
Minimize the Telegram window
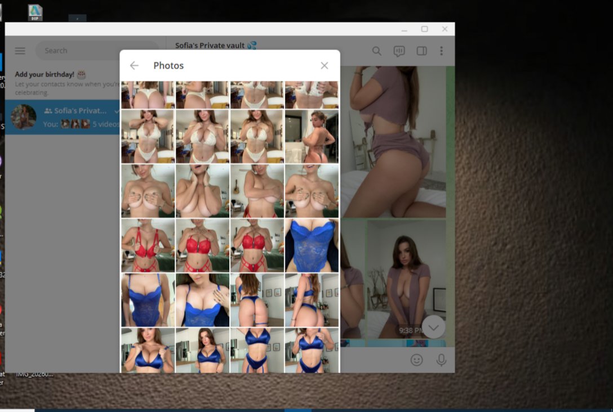pos(404,29)
